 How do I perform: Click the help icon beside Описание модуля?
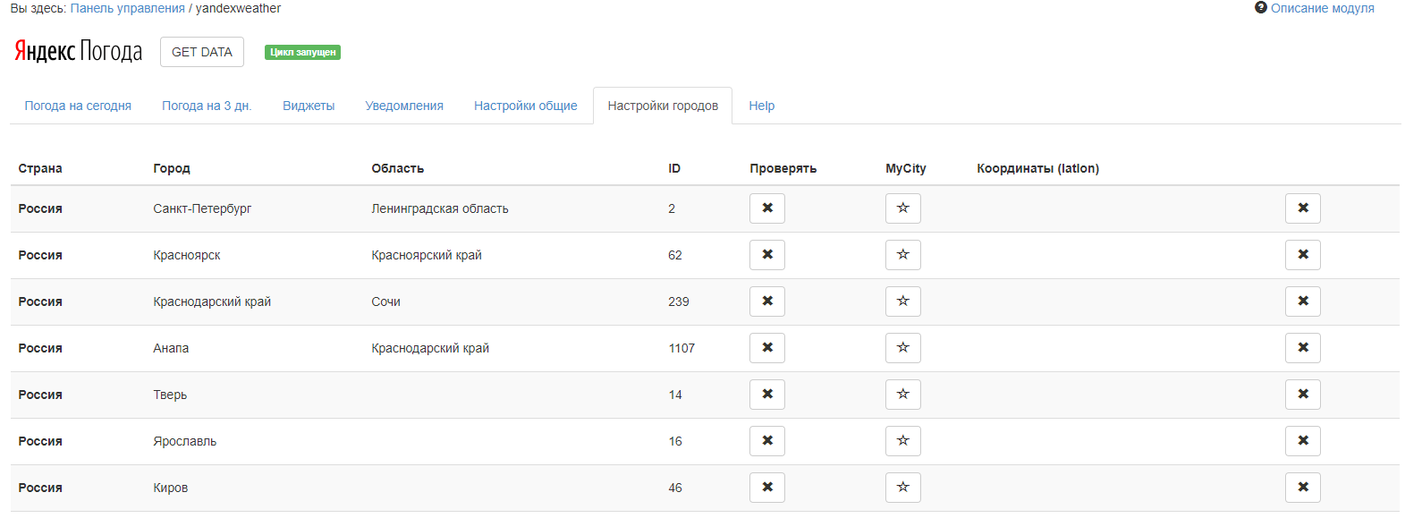tap(1261, 8)
